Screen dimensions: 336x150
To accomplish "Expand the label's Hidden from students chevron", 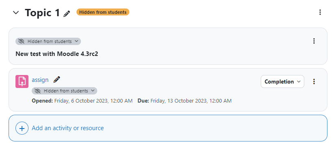I will (x=76, y=41).
